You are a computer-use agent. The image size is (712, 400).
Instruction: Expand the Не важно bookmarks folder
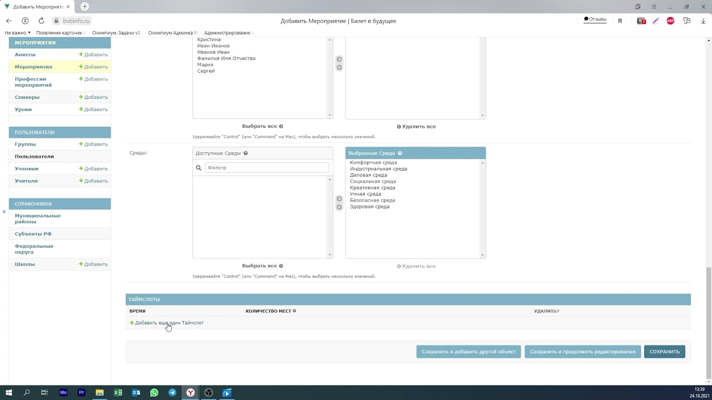[18, 33]
